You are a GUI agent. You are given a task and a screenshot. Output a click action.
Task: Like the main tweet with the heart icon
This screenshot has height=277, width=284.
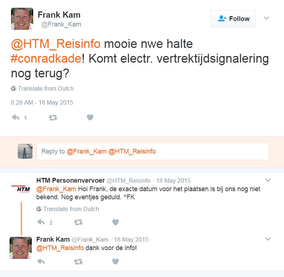coord(90,118)
